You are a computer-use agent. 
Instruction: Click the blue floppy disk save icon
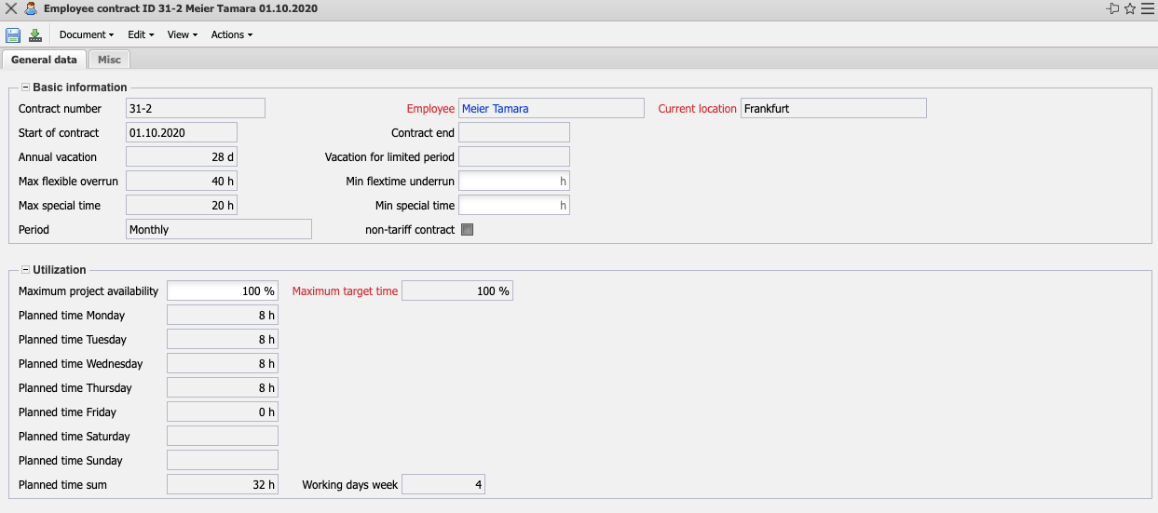tap(13, 35)
